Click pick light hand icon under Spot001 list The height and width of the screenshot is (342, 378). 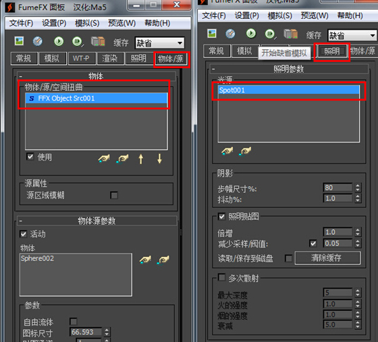[x=227, y=151]
